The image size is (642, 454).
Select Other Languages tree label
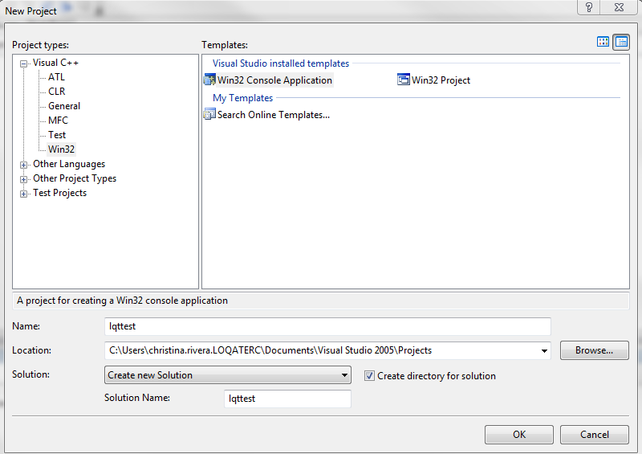tap(69, 164)
